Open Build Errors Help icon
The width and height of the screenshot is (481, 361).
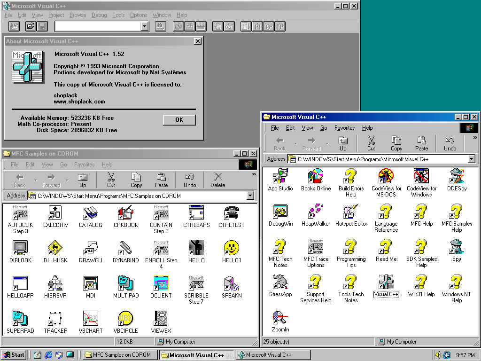[351, 176]
